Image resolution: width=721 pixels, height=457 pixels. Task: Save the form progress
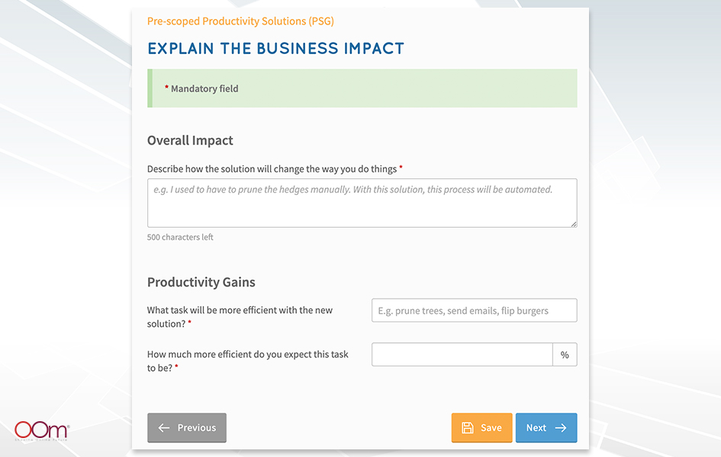tap(481, 427)
